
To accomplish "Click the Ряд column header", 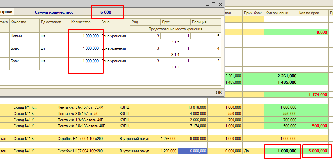I will point(145,22).
